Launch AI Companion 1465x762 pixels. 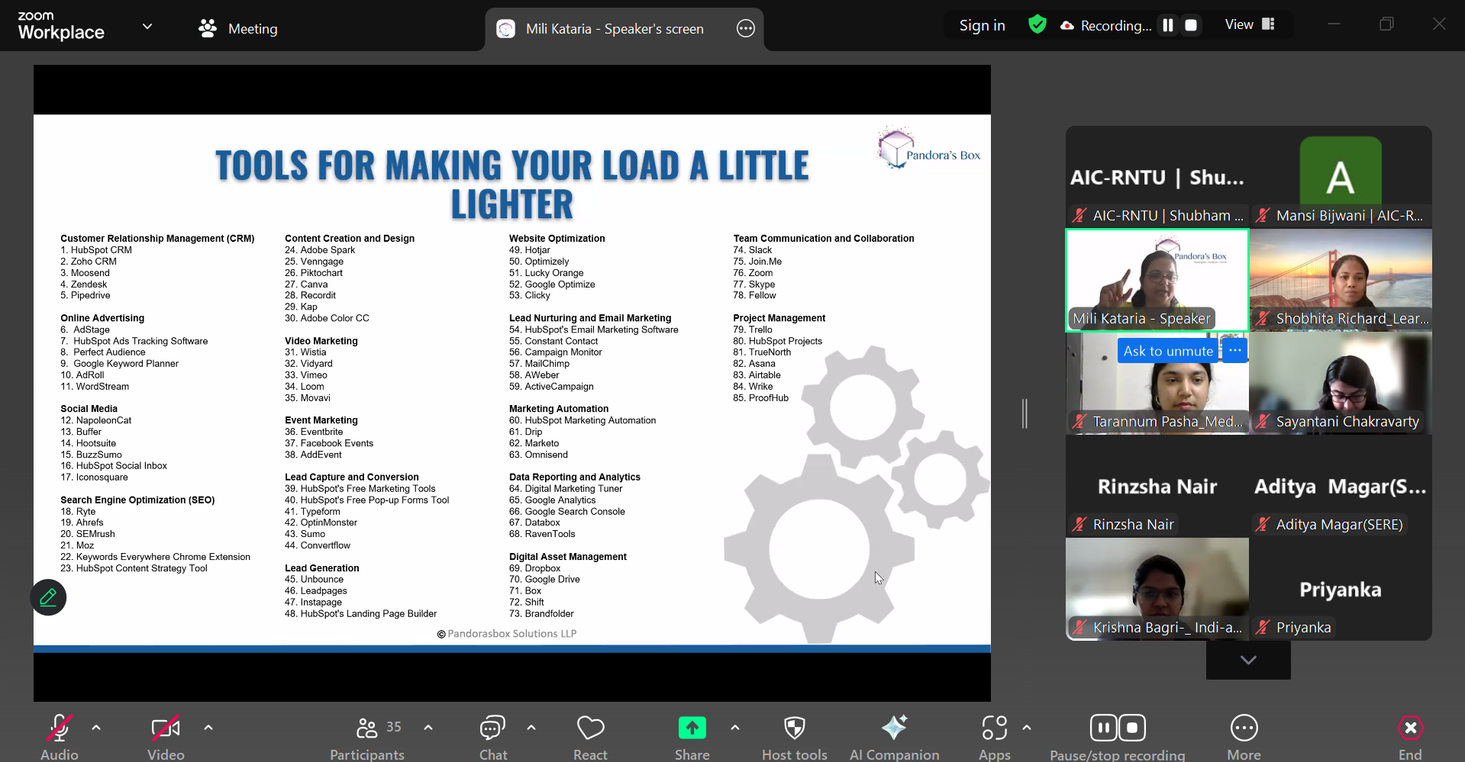coord(894,730)
